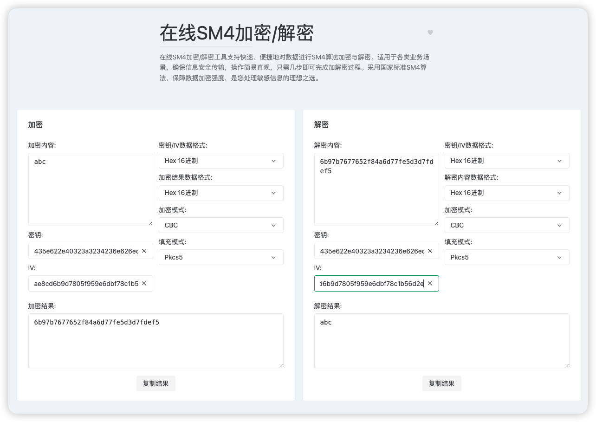Open 加密结果数据格式 dropdown
The height and width of the screenshot is (422, 596).
(x=221, y=193)
